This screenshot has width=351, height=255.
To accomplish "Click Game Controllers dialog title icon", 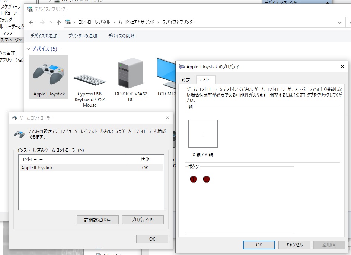I will (x=15, y=118).
